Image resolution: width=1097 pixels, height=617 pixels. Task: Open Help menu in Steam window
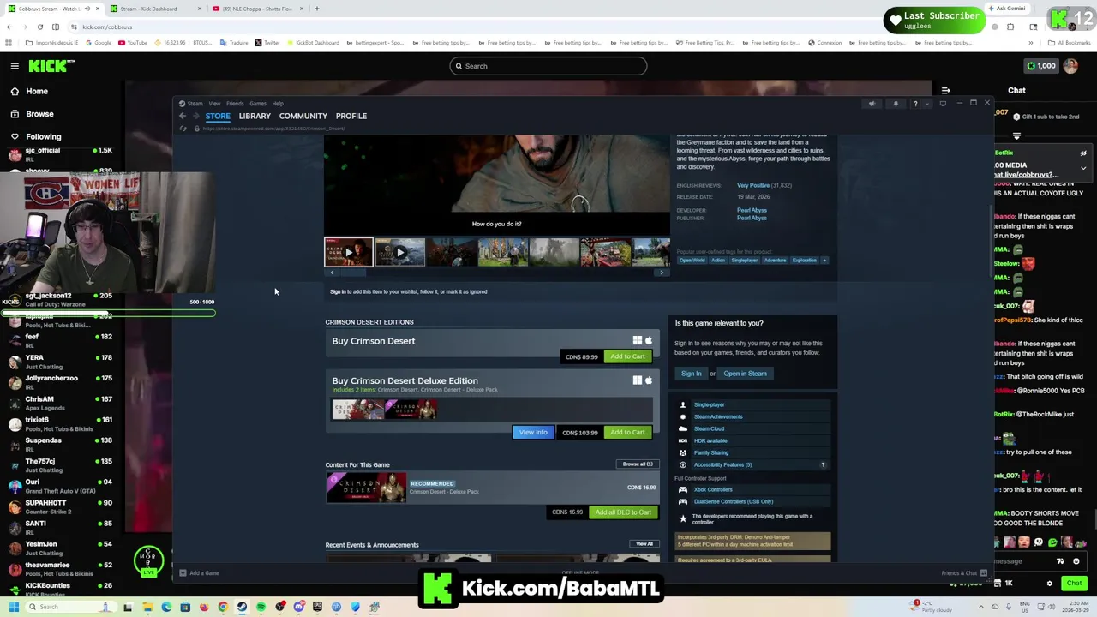coord(278,104)
